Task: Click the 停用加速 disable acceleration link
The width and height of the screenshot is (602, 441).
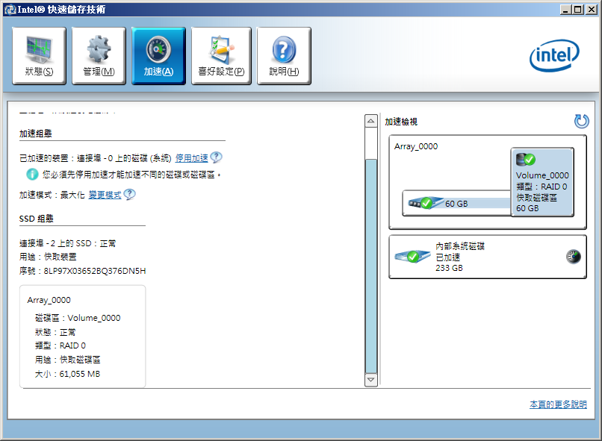Action: coord(192,158)
